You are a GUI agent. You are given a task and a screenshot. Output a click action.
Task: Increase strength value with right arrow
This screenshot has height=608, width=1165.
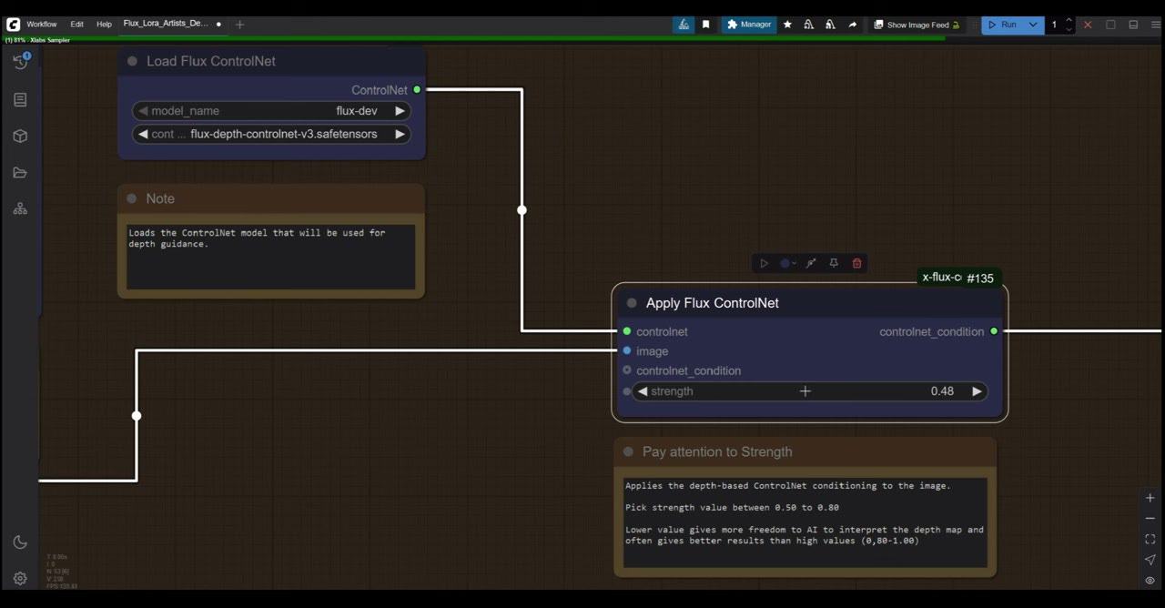977,391
